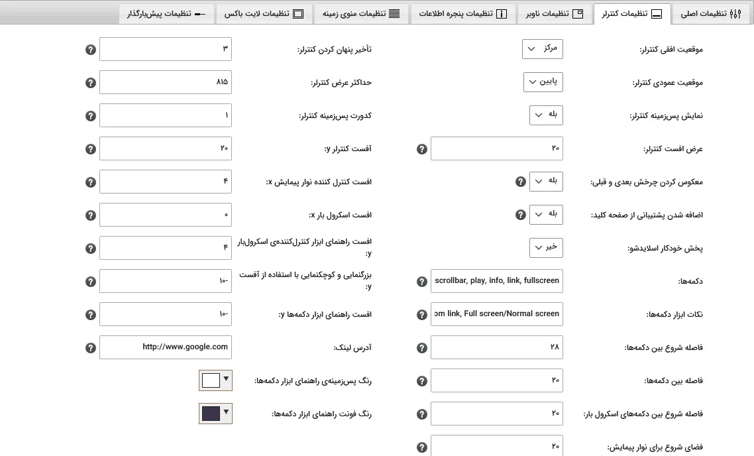The image size is (754, 456).
Task: Open help for افست کنترل کننده نوار پیمایش x
Action: 90,182
